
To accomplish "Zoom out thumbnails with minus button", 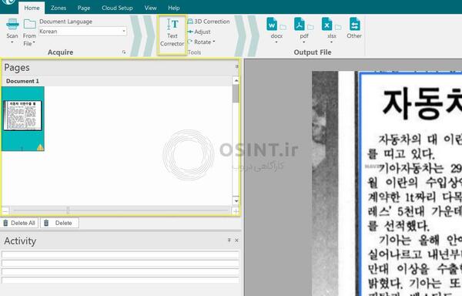I will coord(5,210).
